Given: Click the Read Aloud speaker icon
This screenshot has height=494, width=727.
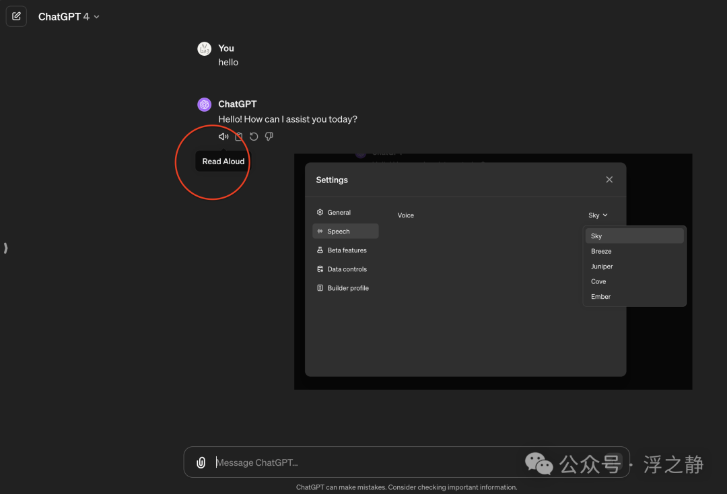Looking at the screenshot, I should tap(223, 136).
